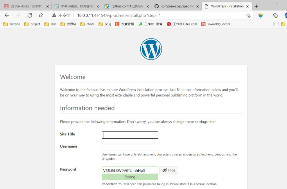Switch to the github.com A-record tab

127,6
